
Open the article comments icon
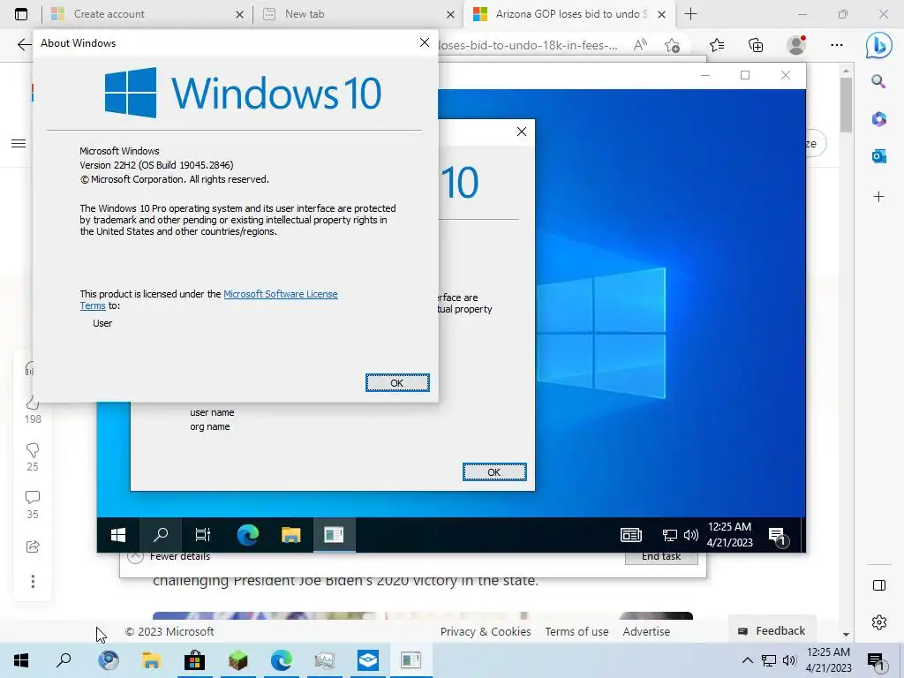tap(33, 497)
